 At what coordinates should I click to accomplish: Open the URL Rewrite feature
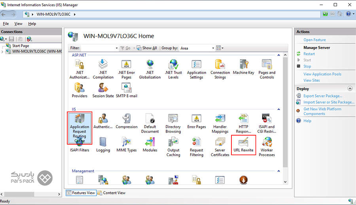tap(243, 145)
